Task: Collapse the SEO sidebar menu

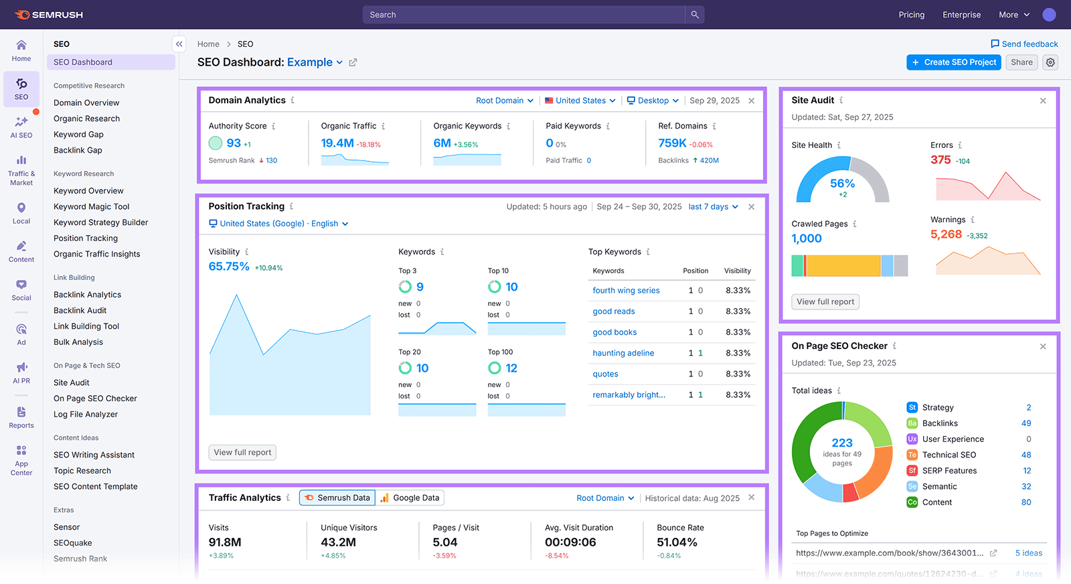Action: pyautogui.click(x=179, y=44)
